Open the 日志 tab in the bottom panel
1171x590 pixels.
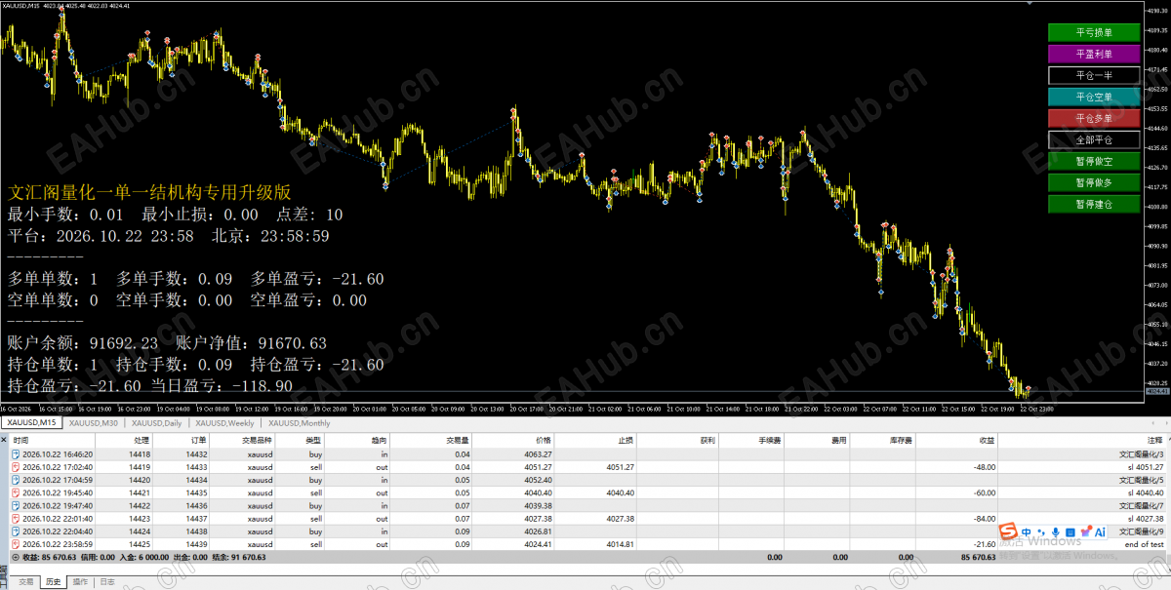tap(107, 582)
